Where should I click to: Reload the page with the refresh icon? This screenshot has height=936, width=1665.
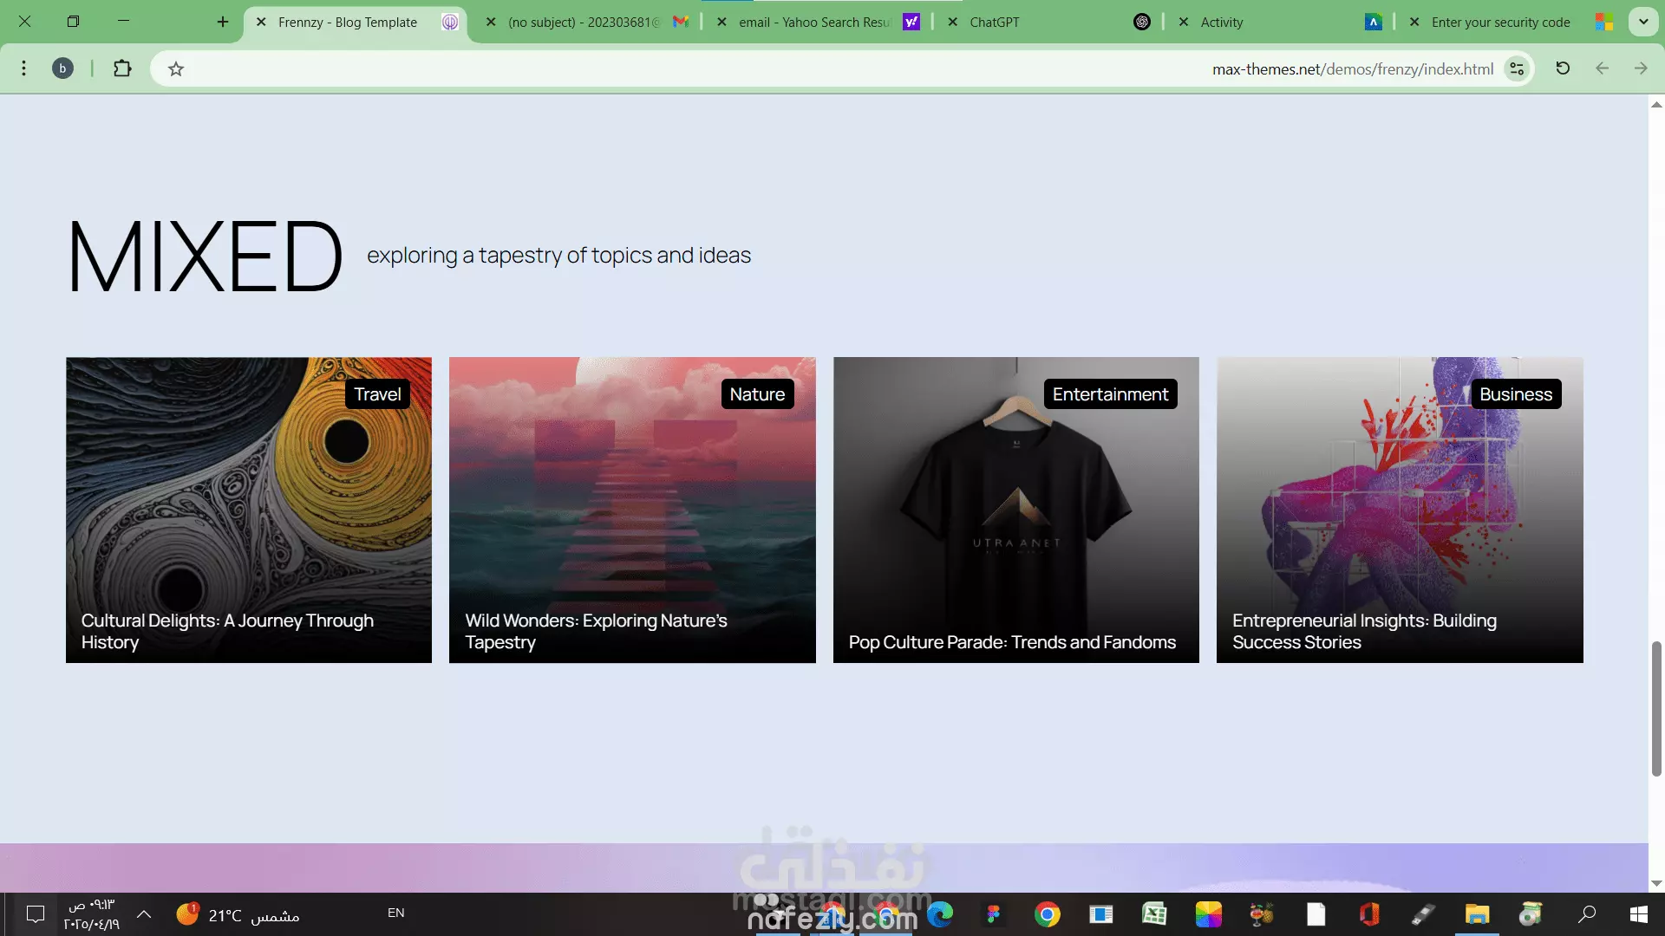click(1563, 68)
